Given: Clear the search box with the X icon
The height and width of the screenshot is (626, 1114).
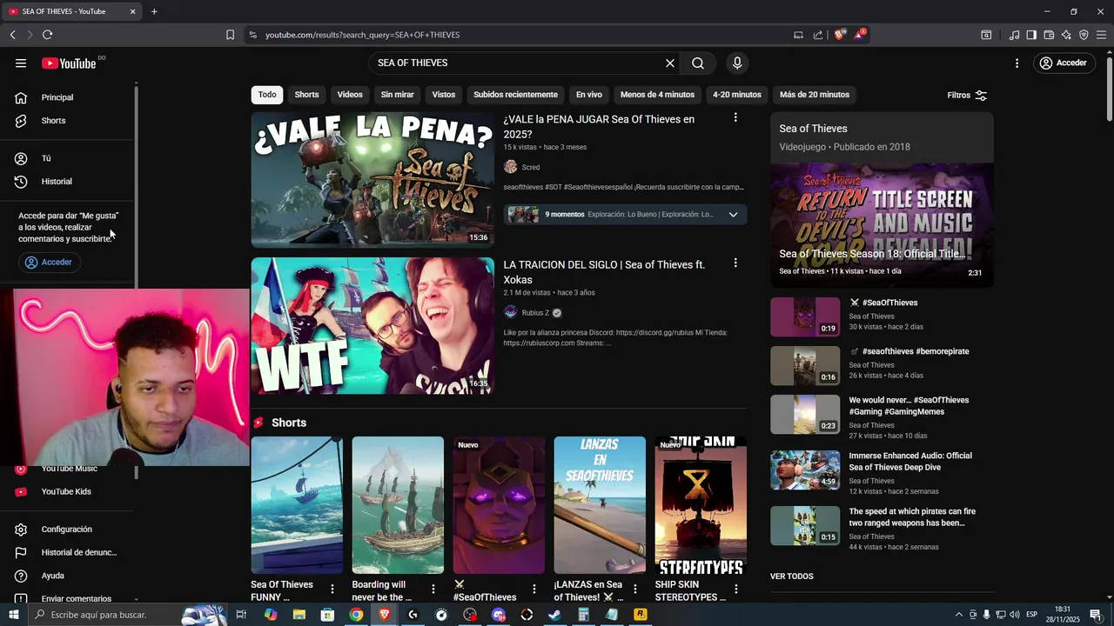Looking at the screenshot, I should coord(670,63).
